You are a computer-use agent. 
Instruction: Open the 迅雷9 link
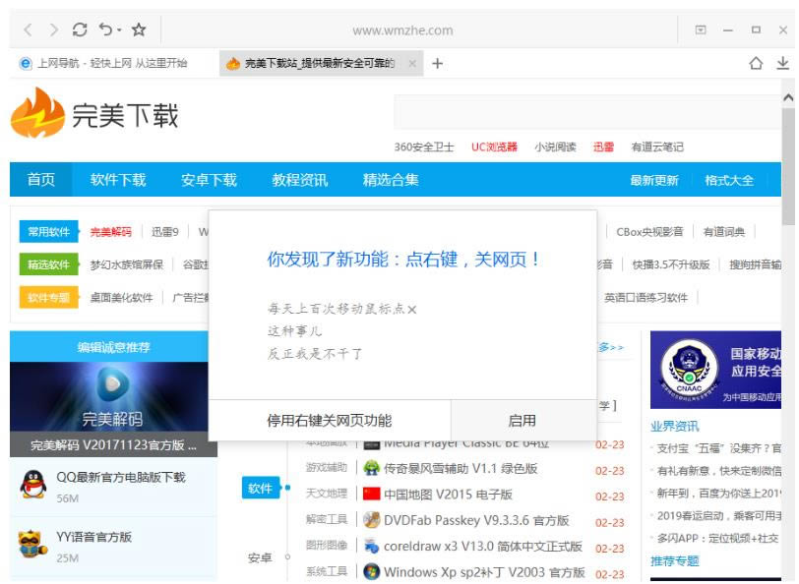tap(165, 232)
